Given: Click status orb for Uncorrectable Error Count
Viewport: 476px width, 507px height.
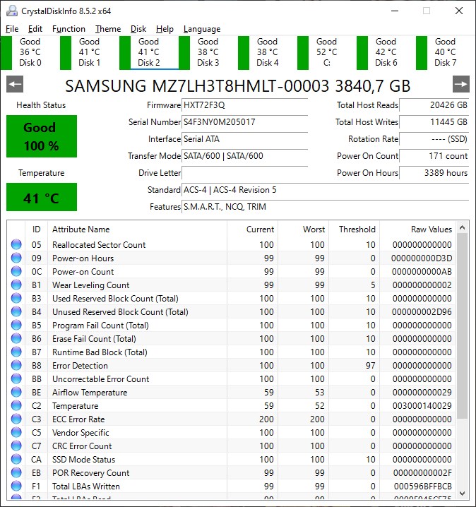Looking at the screenshot, I should coord(16,378).
